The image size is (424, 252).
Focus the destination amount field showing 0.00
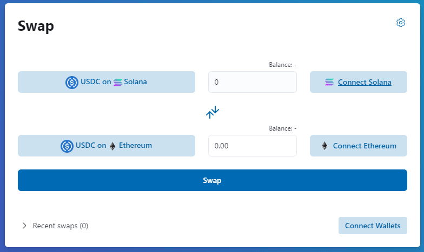pyautogui.click(x=252, y=146)
